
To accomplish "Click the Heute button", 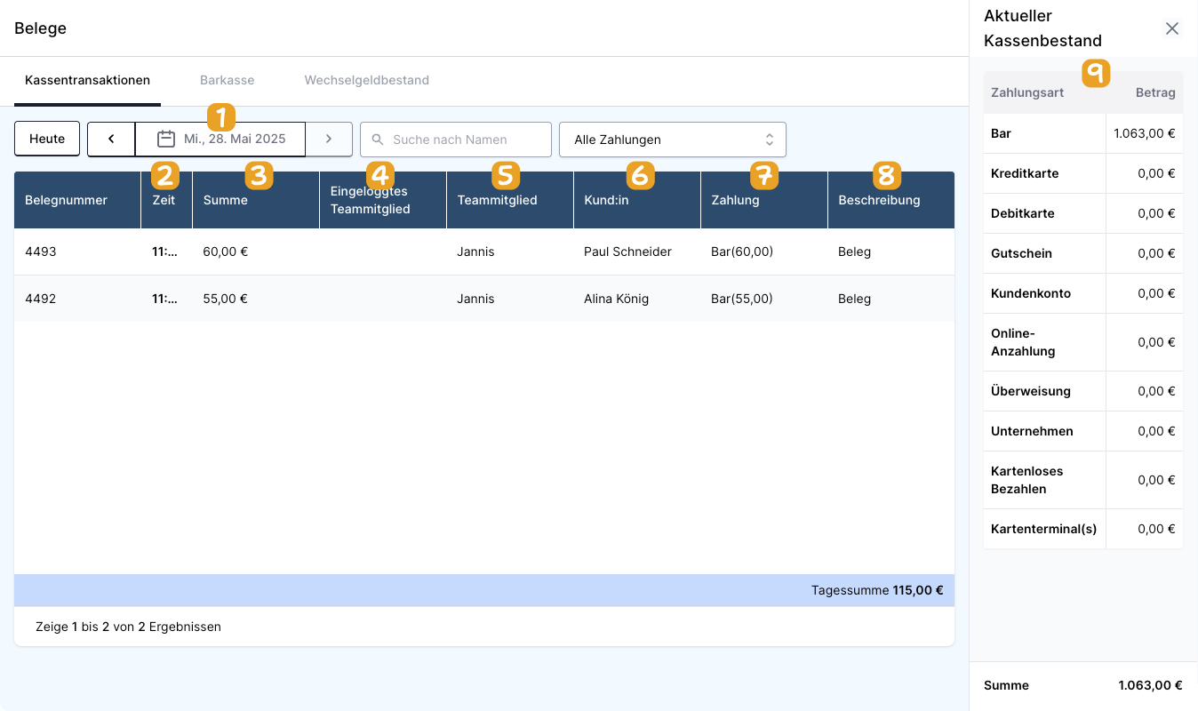I will coord(47,140).
